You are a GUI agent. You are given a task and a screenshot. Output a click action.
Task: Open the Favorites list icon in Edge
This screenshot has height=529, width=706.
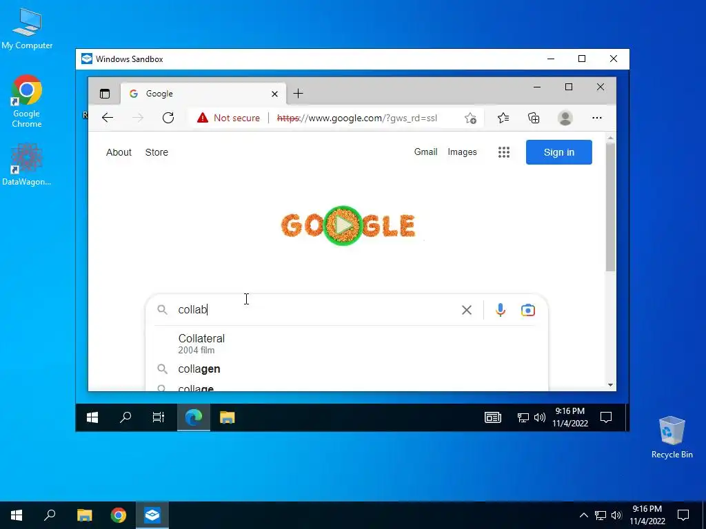(503, 118)
